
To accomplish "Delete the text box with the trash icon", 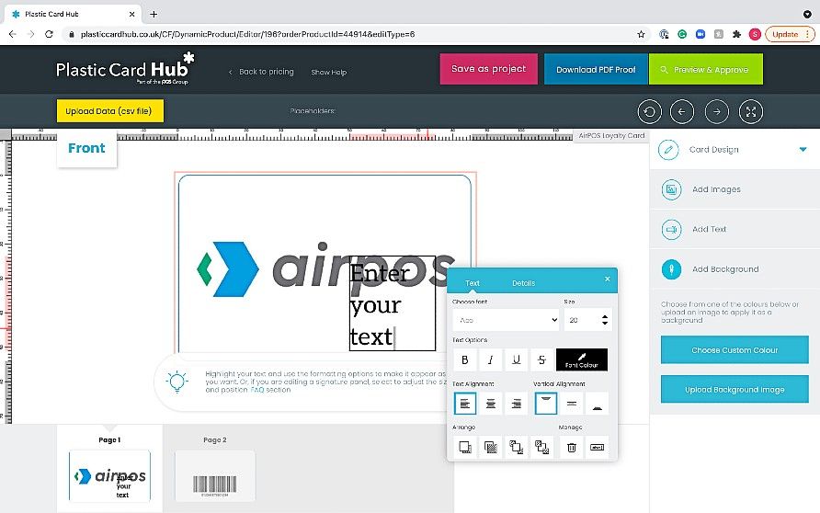I will 572,448.
